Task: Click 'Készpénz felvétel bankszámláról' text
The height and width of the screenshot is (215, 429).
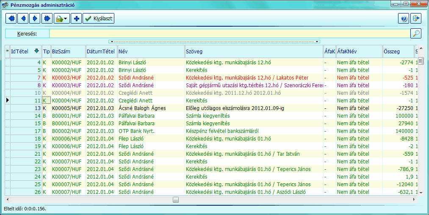Action: click(222, 131)
